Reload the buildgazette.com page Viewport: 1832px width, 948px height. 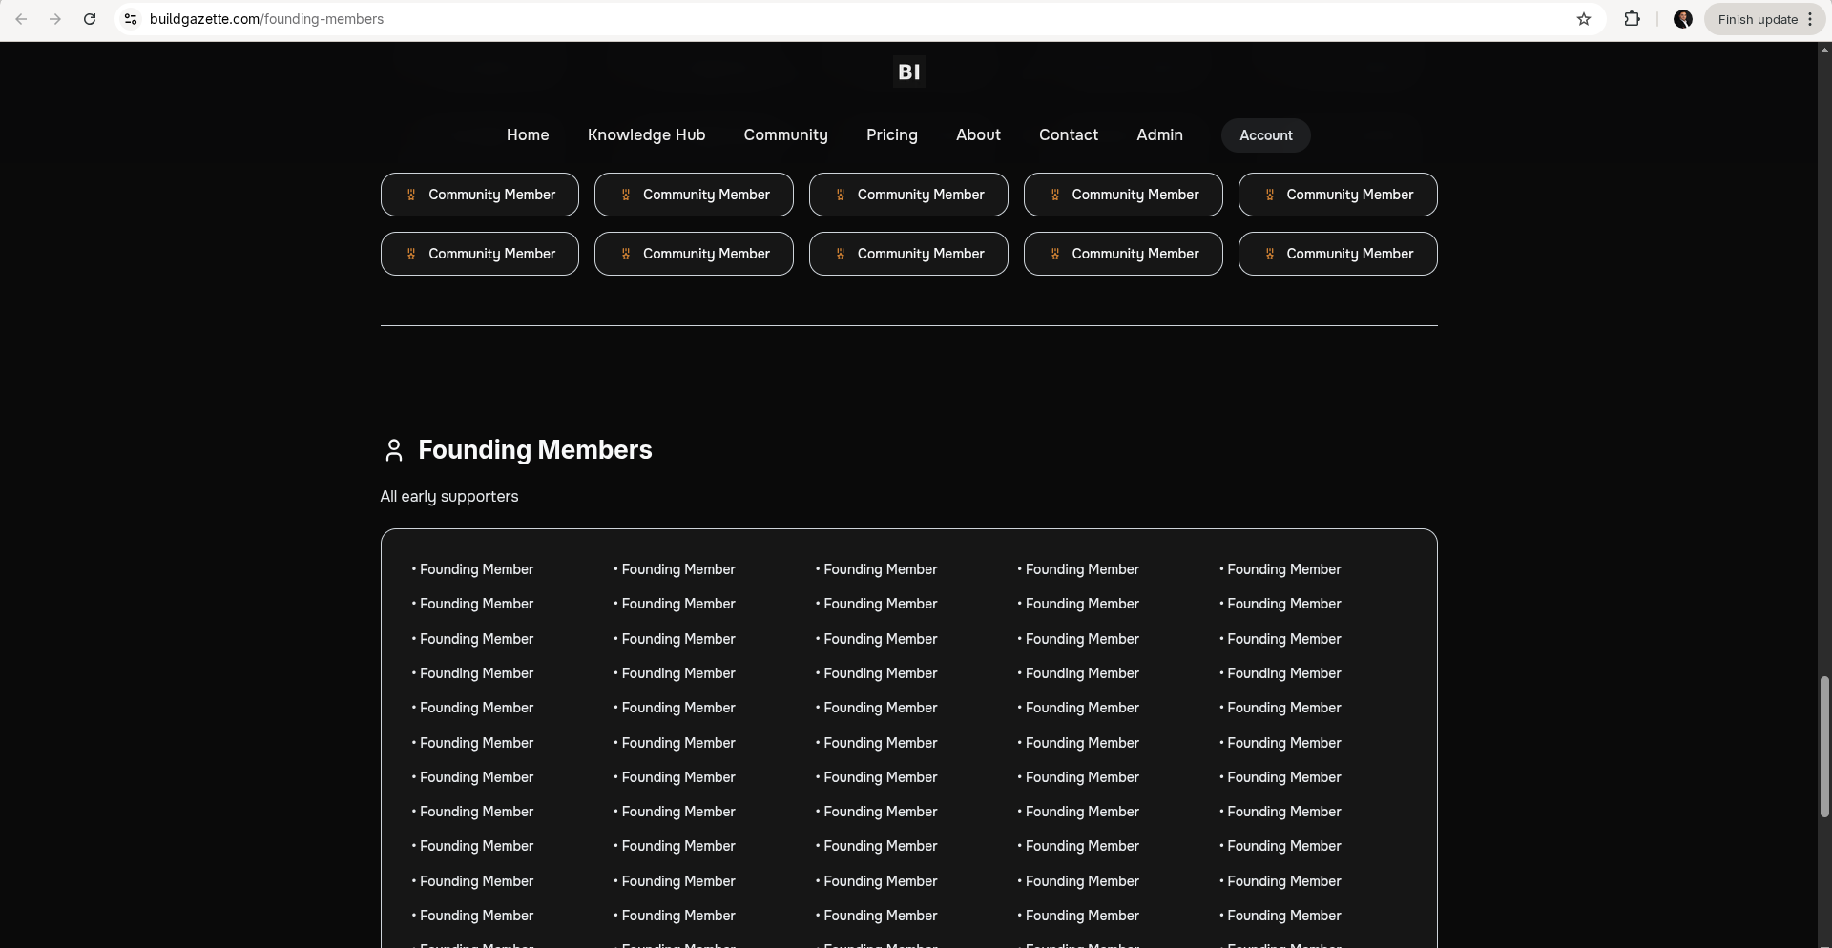90,19
